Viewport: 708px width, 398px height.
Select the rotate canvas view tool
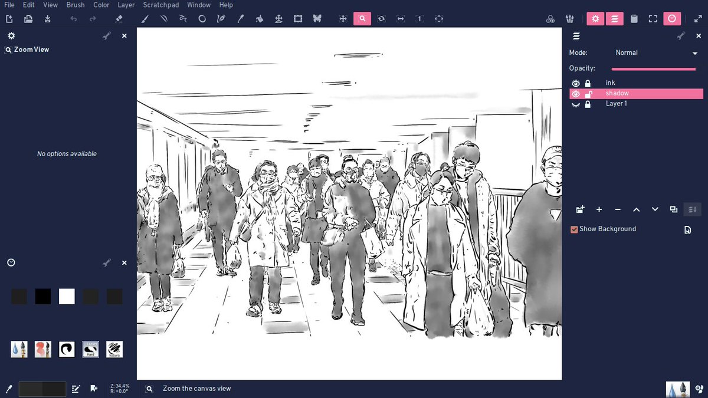point(381,19)
